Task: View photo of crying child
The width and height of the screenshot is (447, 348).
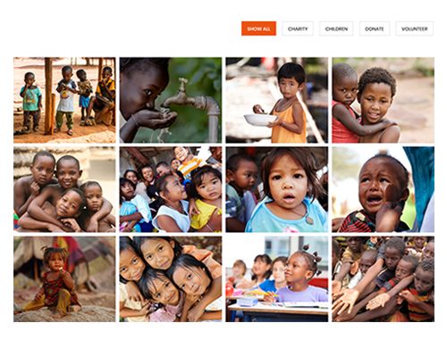Action: click(383, 189)
